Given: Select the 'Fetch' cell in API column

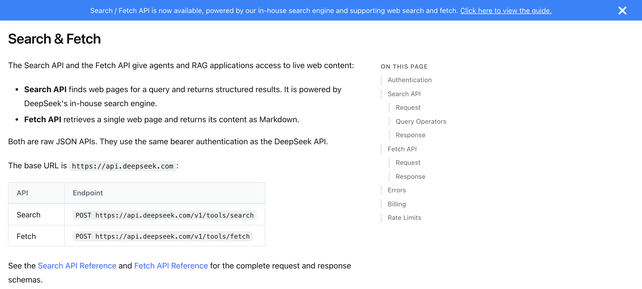Looking at the screenshot, I should point(36,236).
